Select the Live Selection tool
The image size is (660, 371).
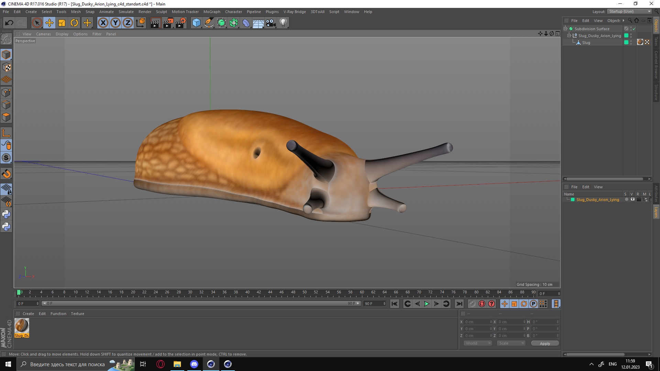pos(37,23)
